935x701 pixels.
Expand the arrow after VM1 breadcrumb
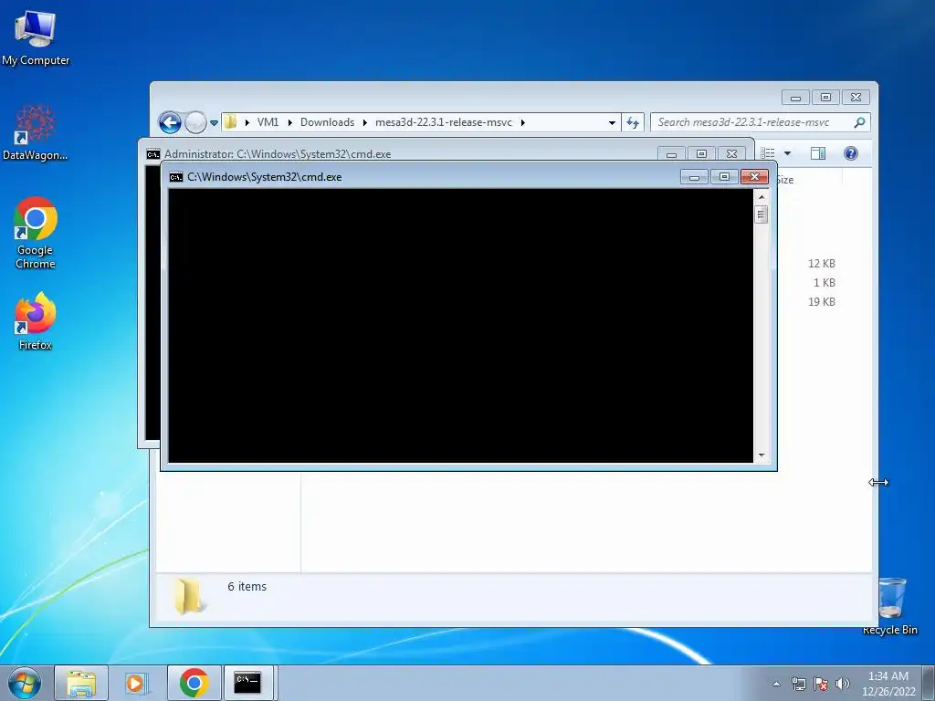[289, 123]
